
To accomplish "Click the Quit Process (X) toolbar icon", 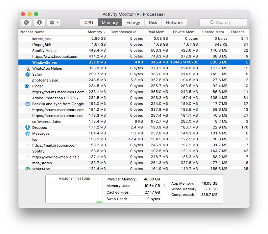I will 26,22.
